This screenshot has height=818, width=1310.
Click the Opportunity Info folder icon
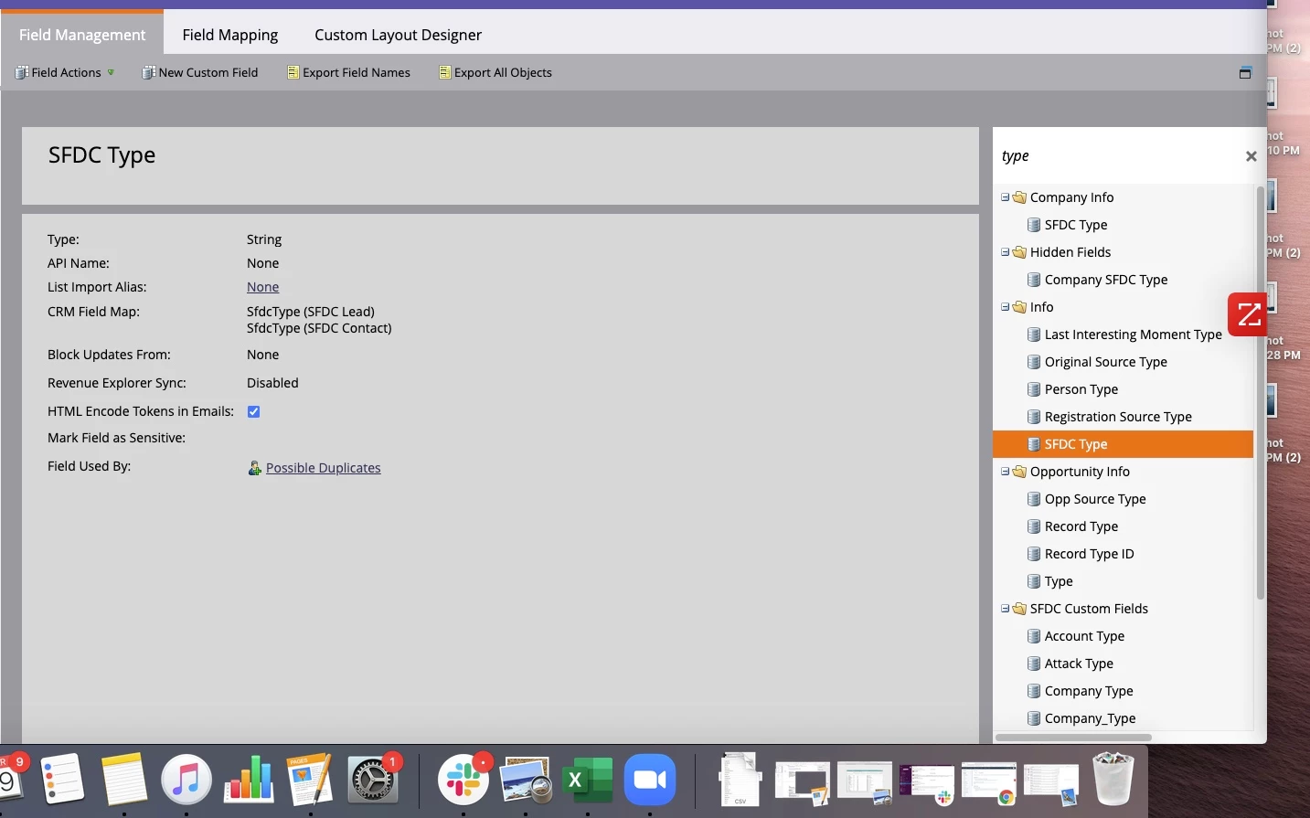pyautogui.click(x=1019, y=472)
